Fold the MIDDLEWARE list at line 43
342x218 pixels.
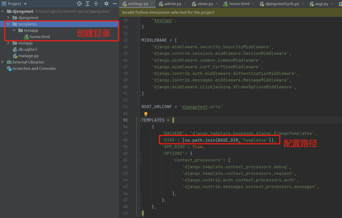coord(139,40)
